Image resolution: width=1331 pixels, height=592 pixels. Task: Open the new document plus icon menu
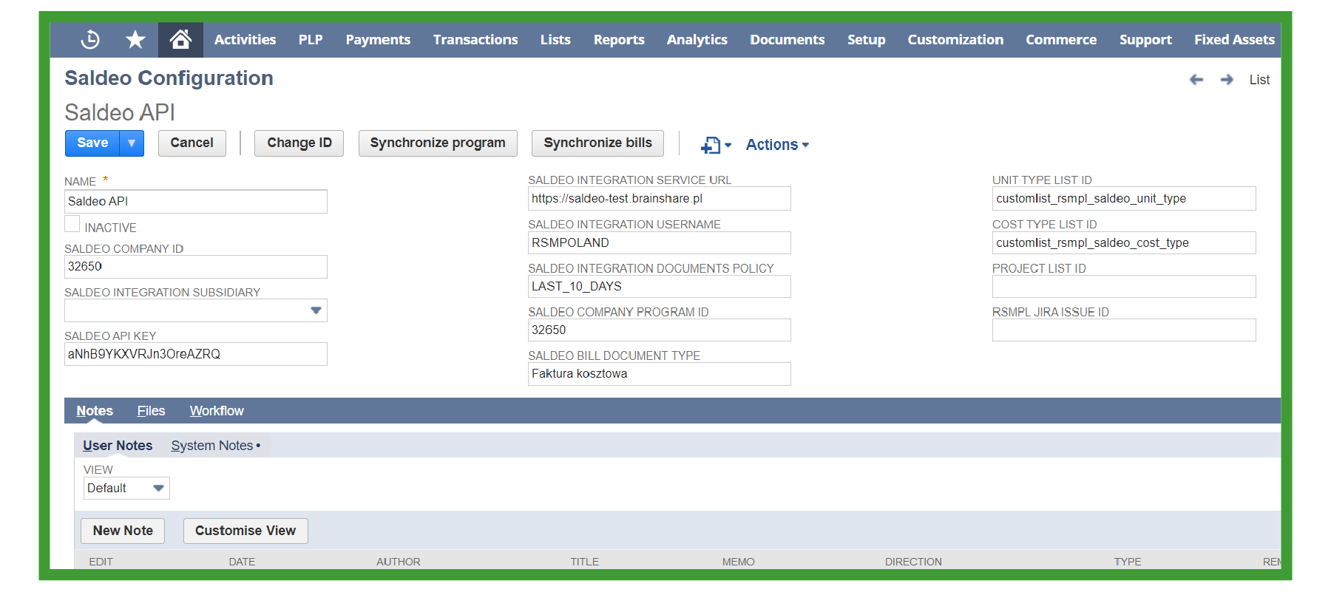click(x=716, y=145)
